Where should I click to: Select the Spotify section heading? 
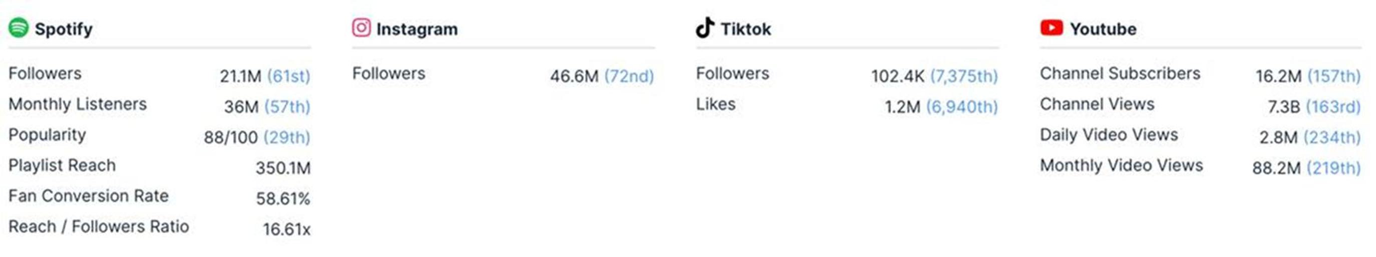click(64, 29)
